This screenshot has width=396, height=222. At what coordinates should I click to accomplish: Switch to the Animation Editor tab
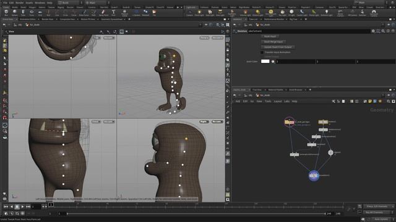pyautogui.click(x=28, y=19)
